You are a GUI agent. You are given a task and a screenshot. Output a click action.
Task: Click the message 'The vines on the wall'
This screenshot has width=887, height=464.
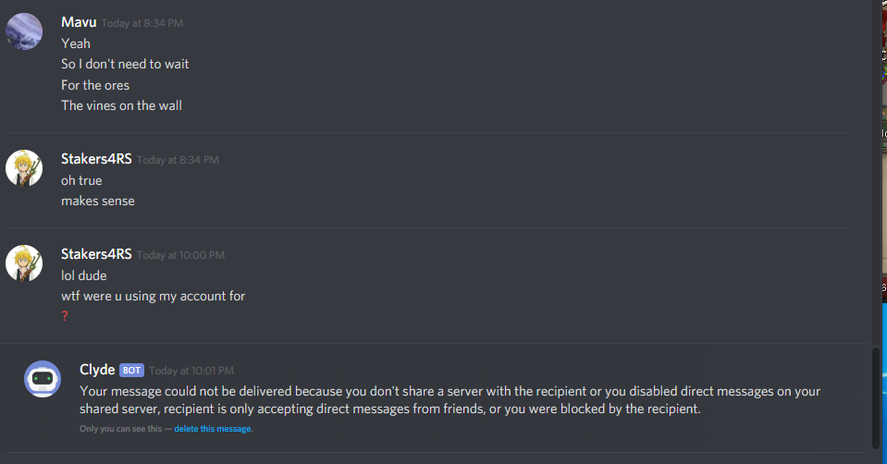tap(121, 105)
